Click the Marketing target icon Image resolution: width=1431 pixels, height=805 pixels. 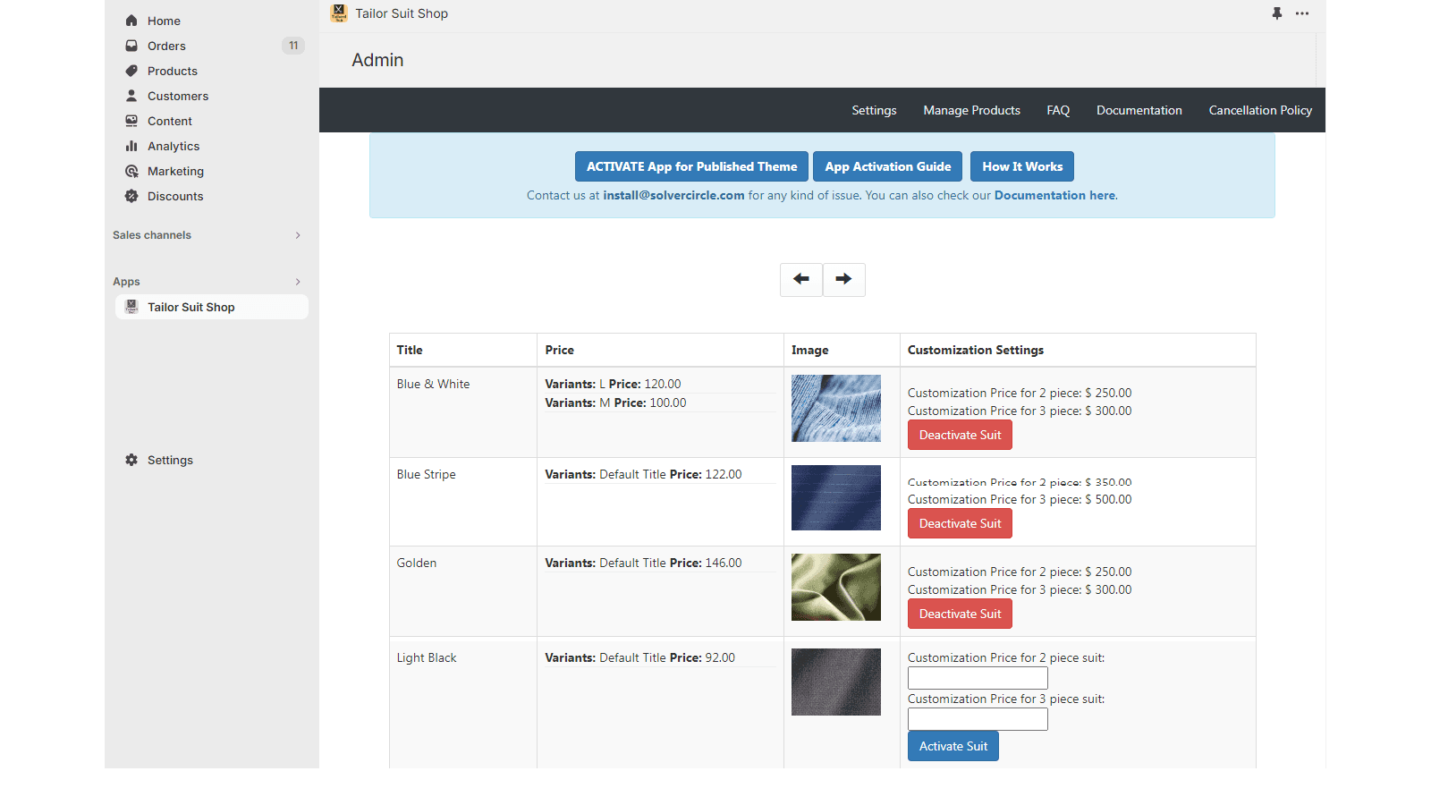[x=131, y=171]
